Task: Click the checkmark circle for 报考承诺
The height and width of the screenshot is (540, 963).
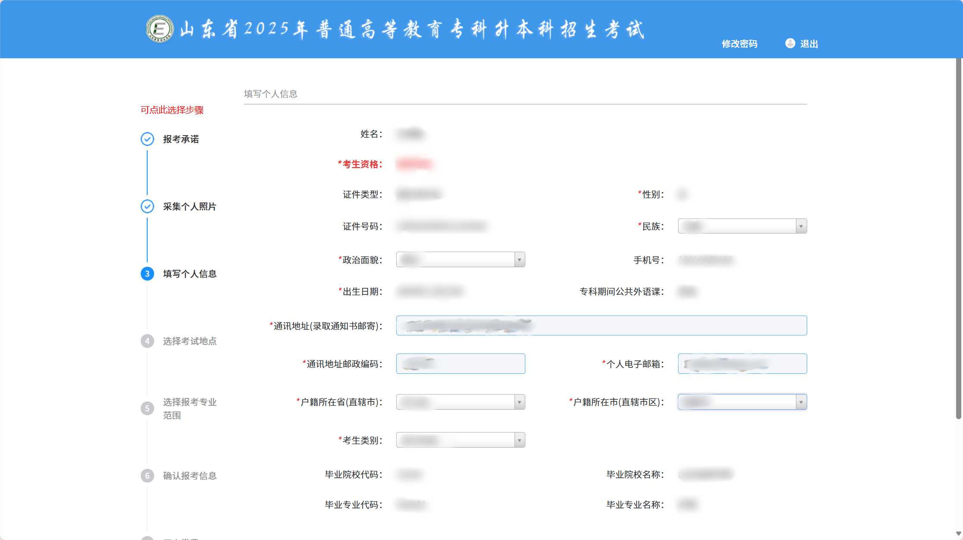Action: point(147,139)
